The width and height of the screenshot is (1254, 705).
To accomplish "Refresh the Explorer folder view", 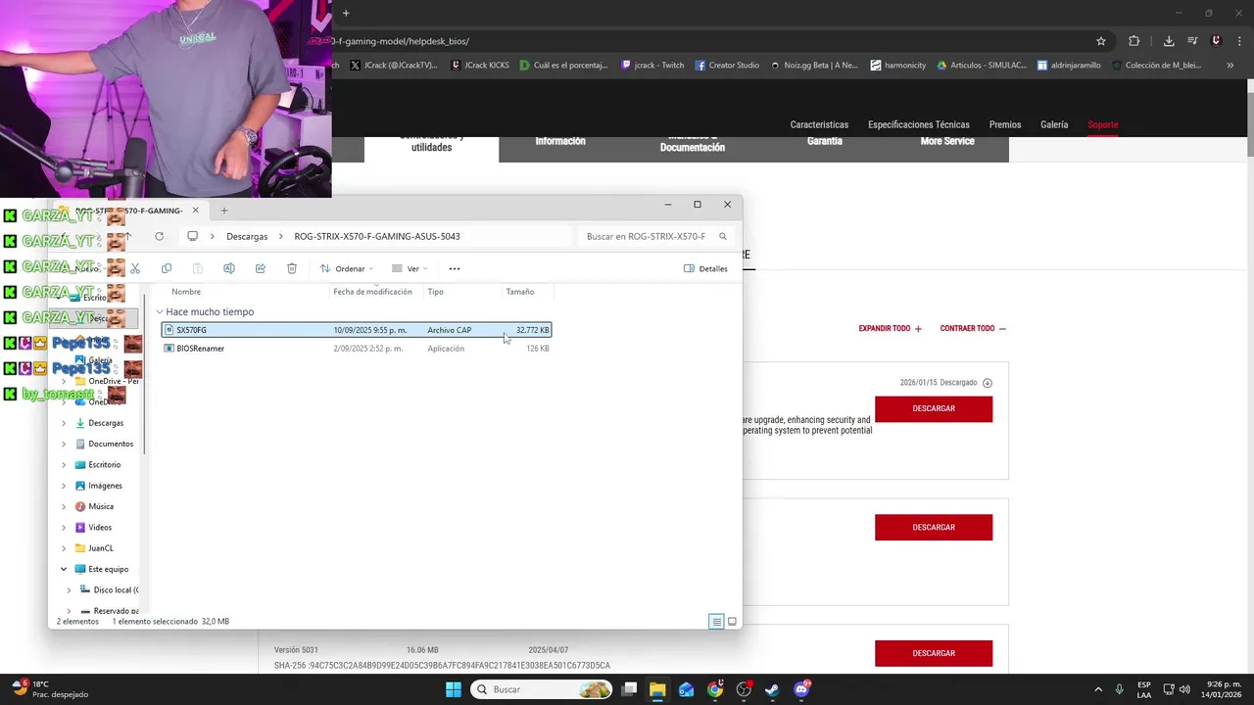I will (x=159, y=236).
